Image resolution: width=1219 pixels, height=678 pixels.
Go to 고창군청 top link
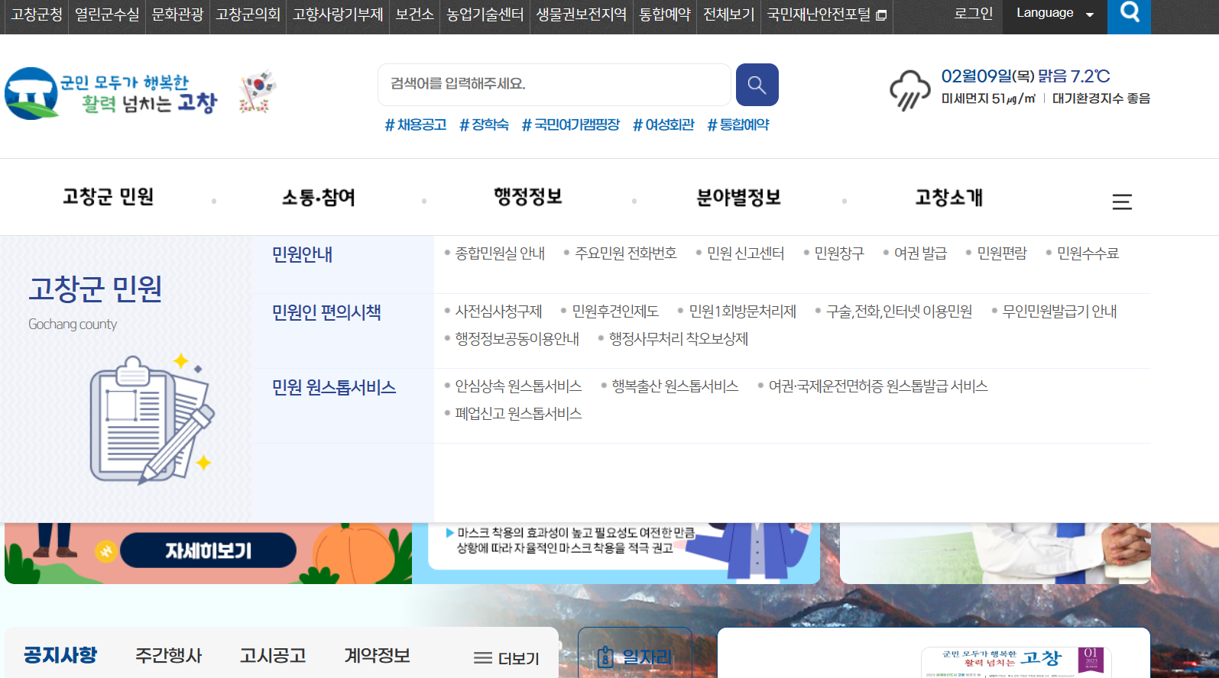(x=37, y=15)
